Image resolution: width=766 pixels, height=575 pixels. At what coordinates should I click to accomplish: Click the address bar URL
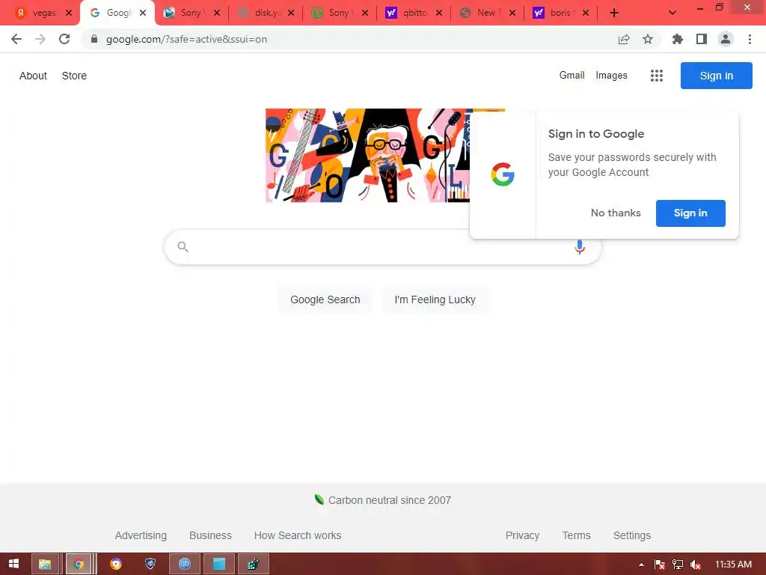coord(186,39)
